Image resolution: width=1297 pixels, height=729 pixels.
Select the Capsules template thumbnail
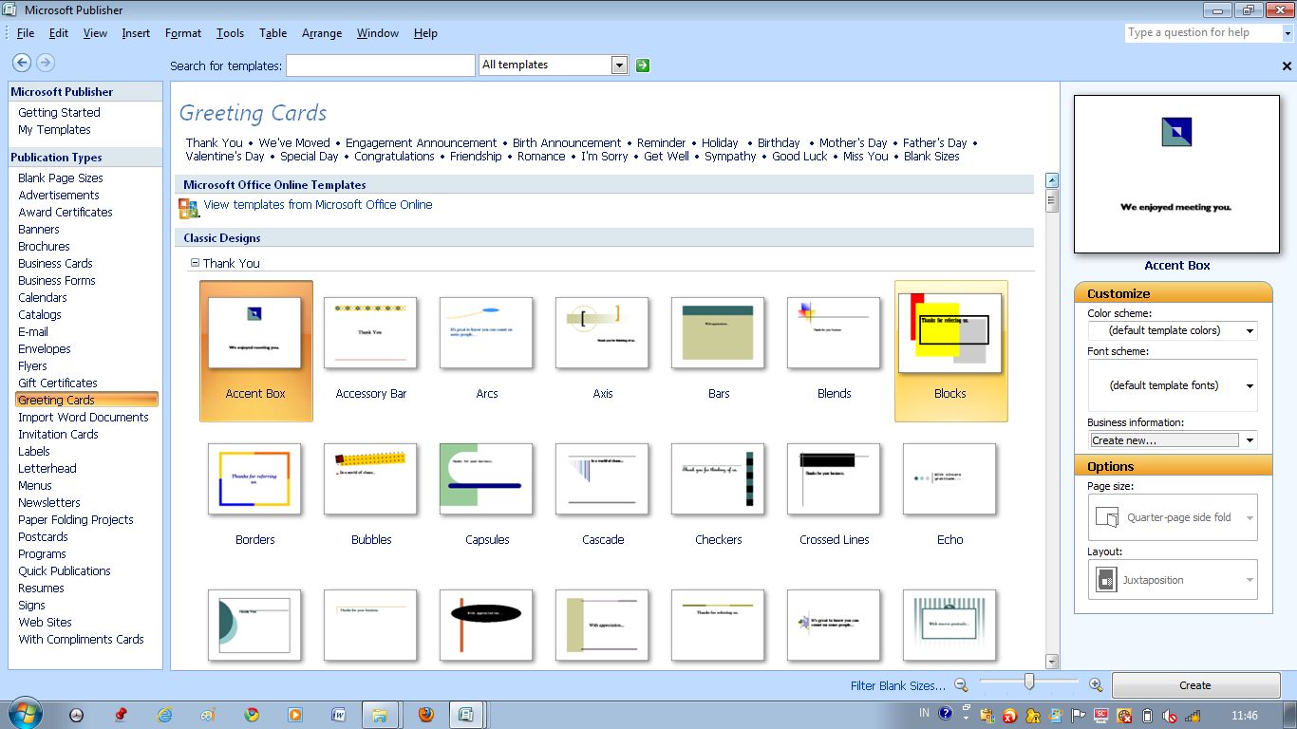click(x=486, y=479)
